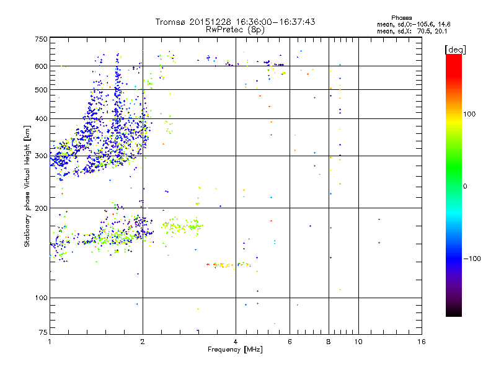Screen dimensions: 496x372
Task: Click the x-axis tick label '10'
Action: click(x=358, y=342)
